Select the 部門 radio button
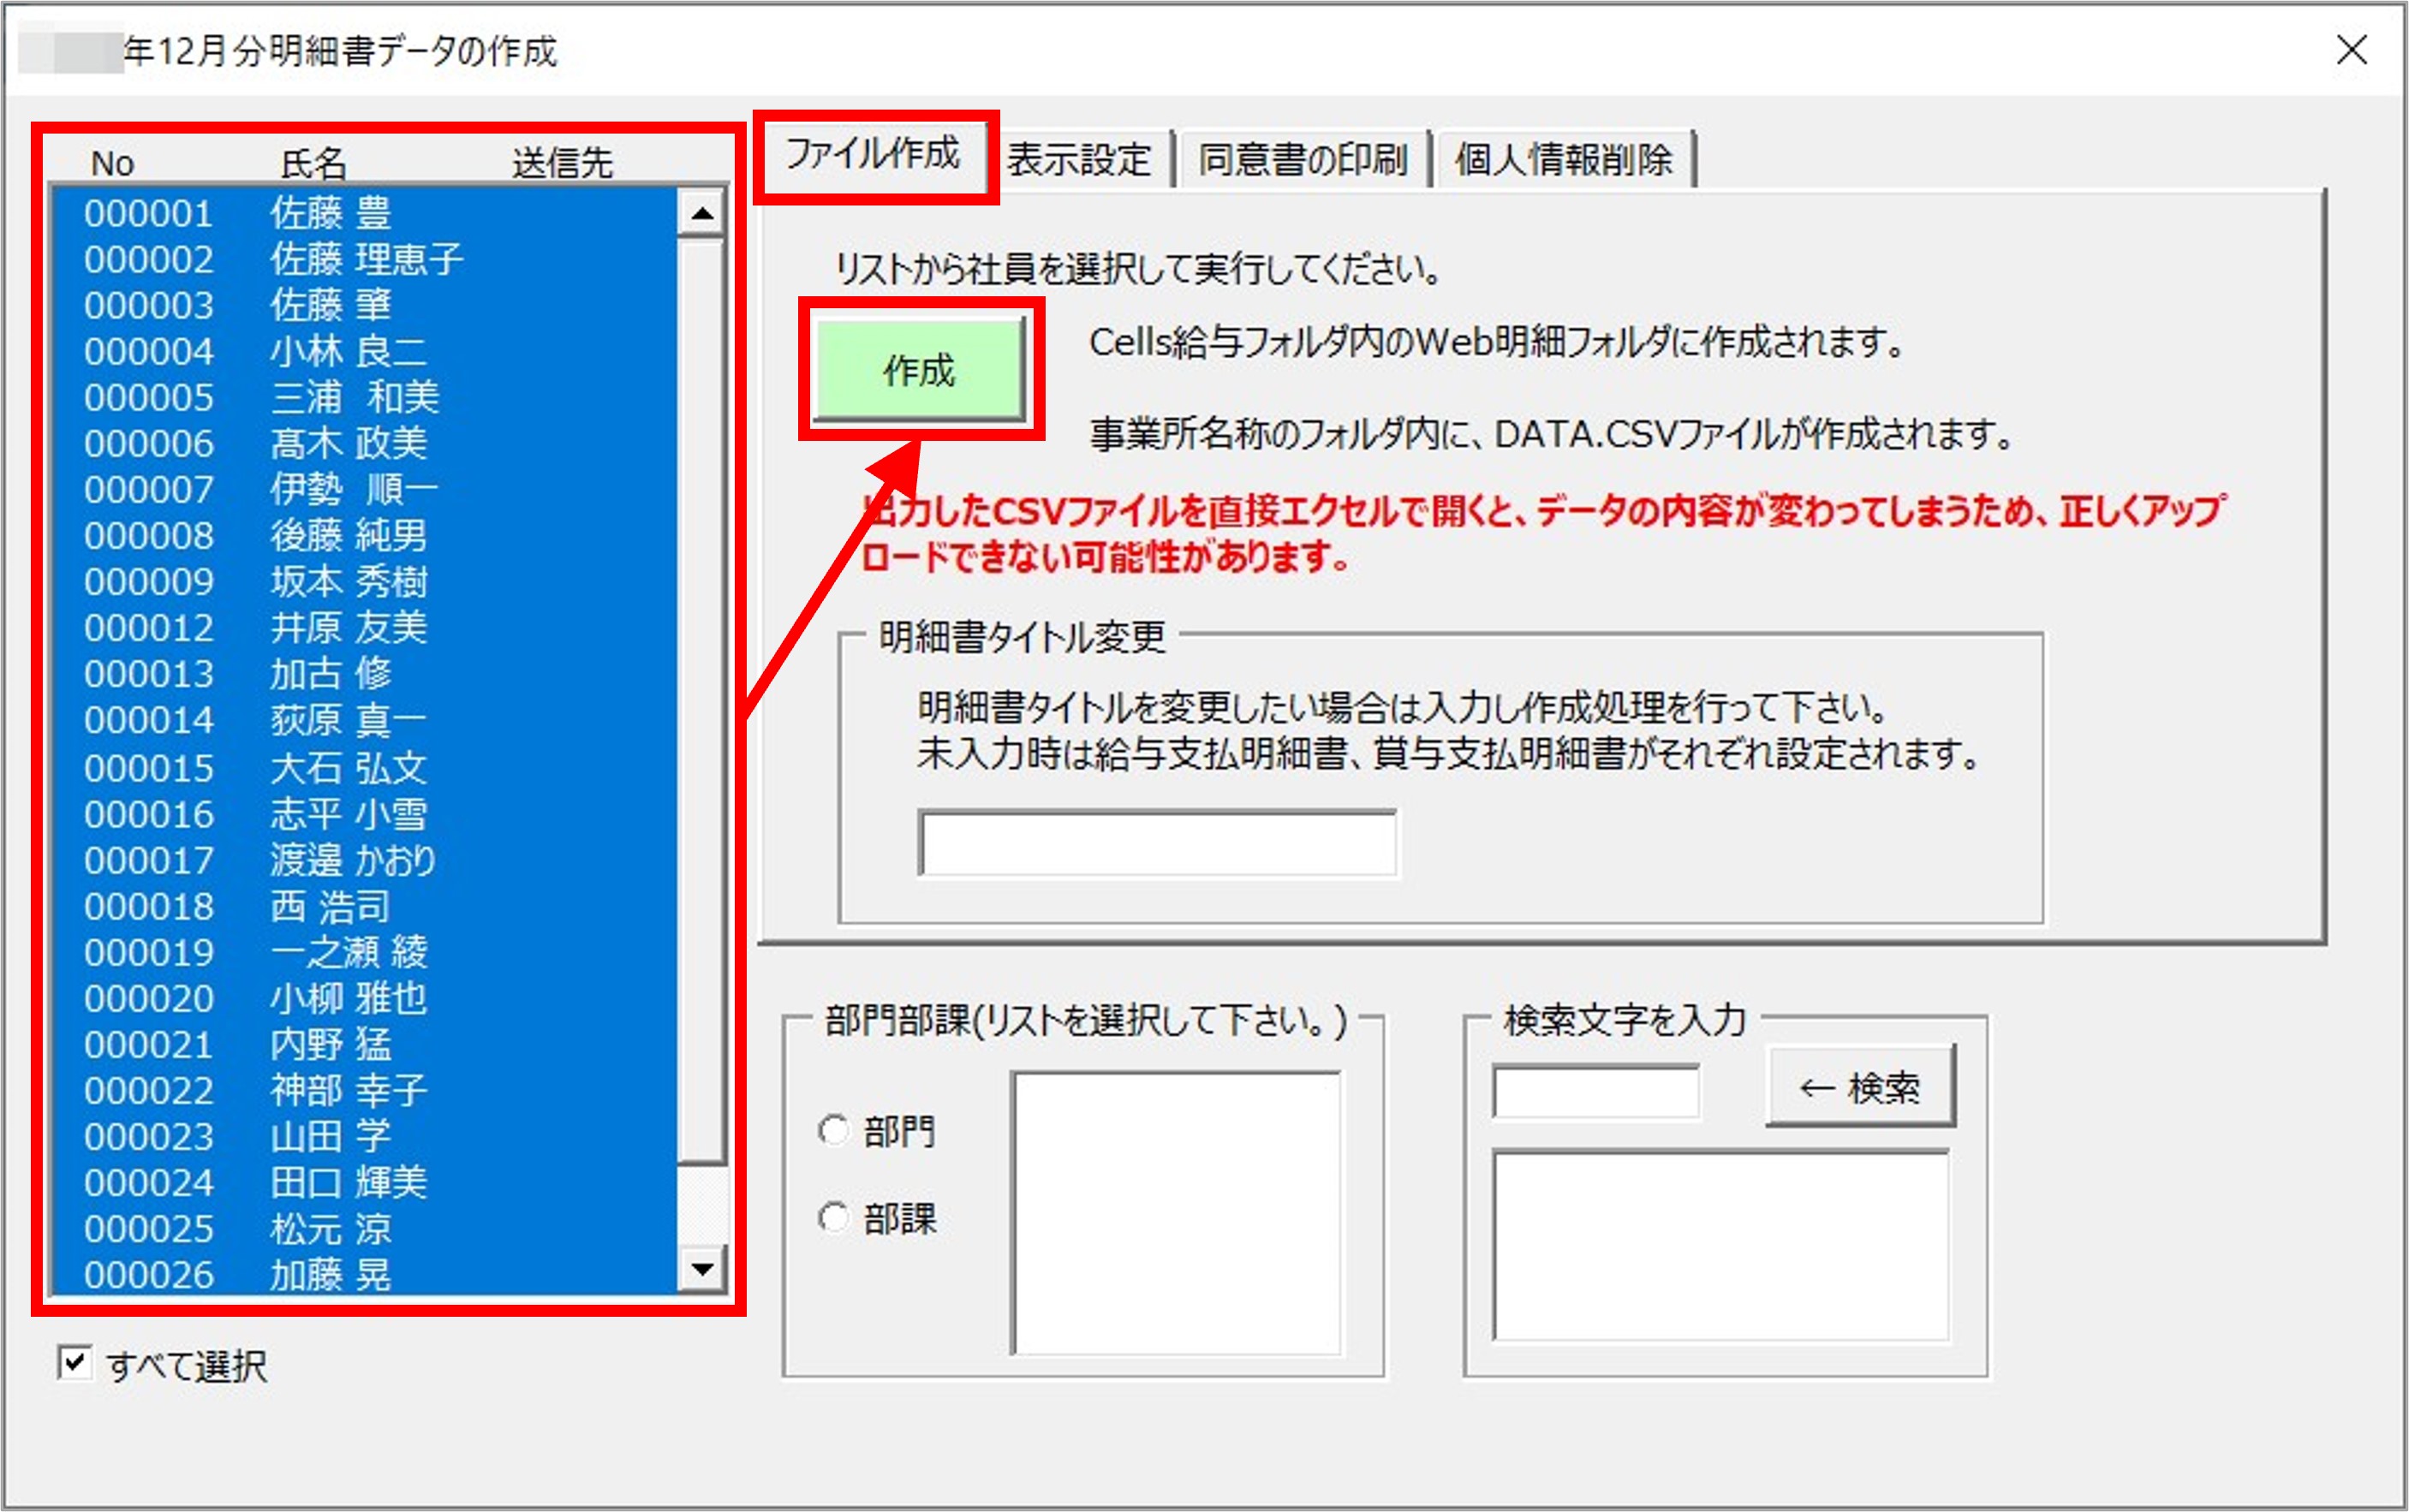2409x1512 pixels. click(833, 1129)
